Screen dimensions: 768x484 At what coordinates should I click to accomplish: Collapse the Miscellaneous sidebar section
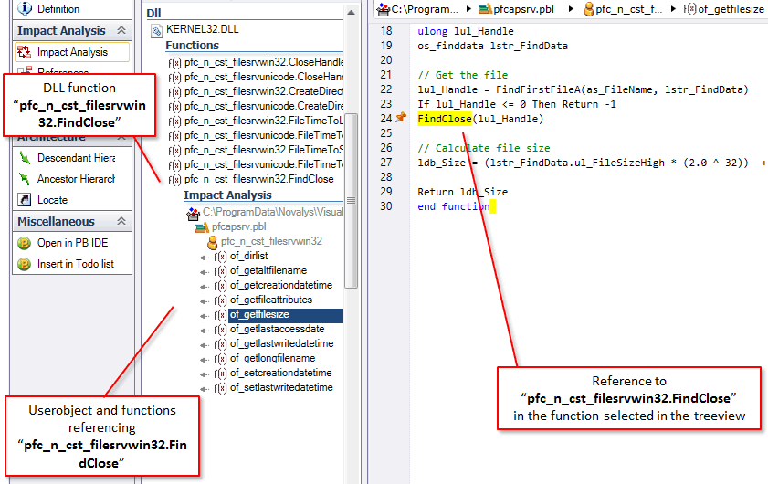click(x=121, y=222)
